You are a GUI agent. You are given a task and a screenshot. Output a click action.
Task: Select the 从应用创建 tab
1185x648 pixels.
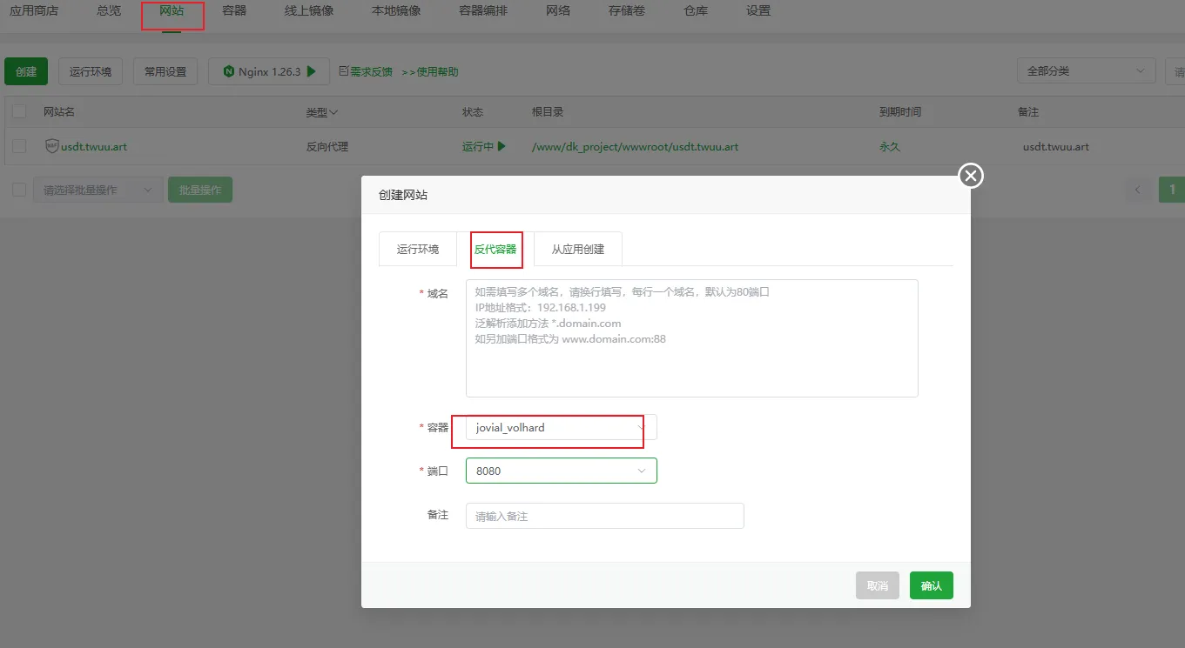(x=577, y=249)
